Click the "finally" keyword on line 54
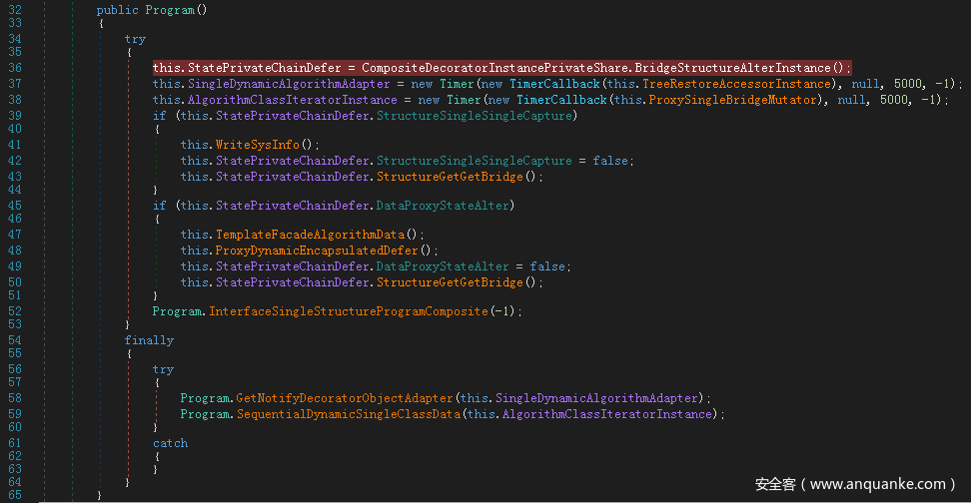 pos(149,340)
